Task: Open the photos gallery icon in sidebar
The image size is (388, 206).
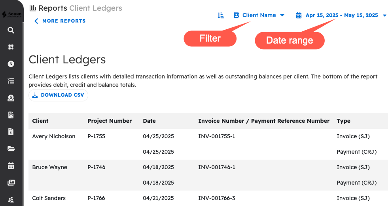Action: pos(11,183)
